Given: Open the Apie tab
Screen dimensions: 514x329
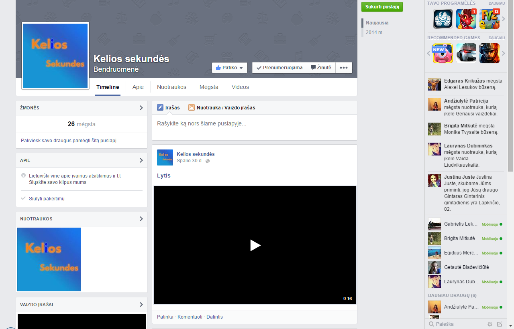Looking at the screenshot, I should (x=138, y=87).
